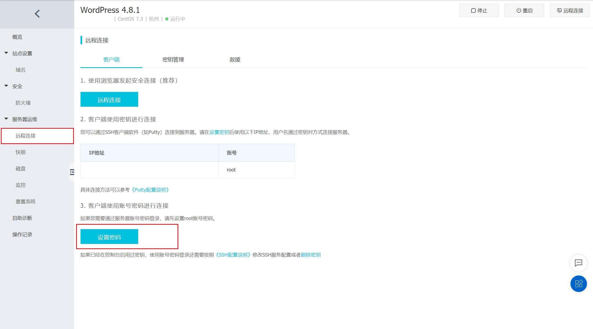593x329 pixels.
Task: Click the 设置密码 button
Action: tap(109, 237)
